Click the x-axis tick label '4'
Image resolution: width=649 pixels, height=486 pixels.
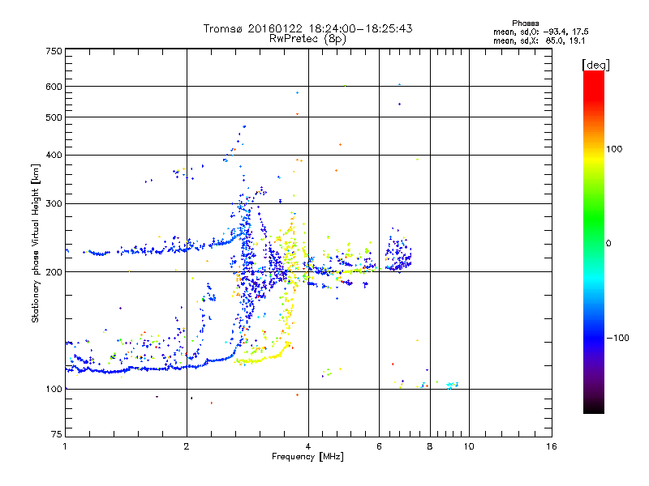(308, 446)
